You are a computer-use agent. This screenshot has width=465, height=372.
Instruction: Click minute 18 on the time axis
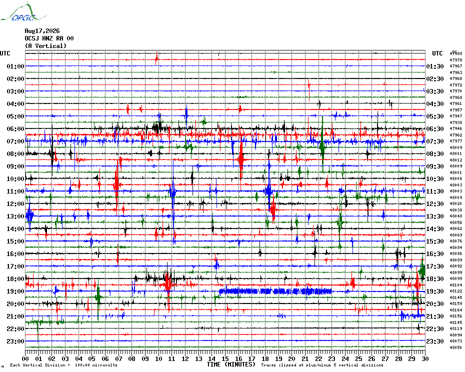point(265,359)
